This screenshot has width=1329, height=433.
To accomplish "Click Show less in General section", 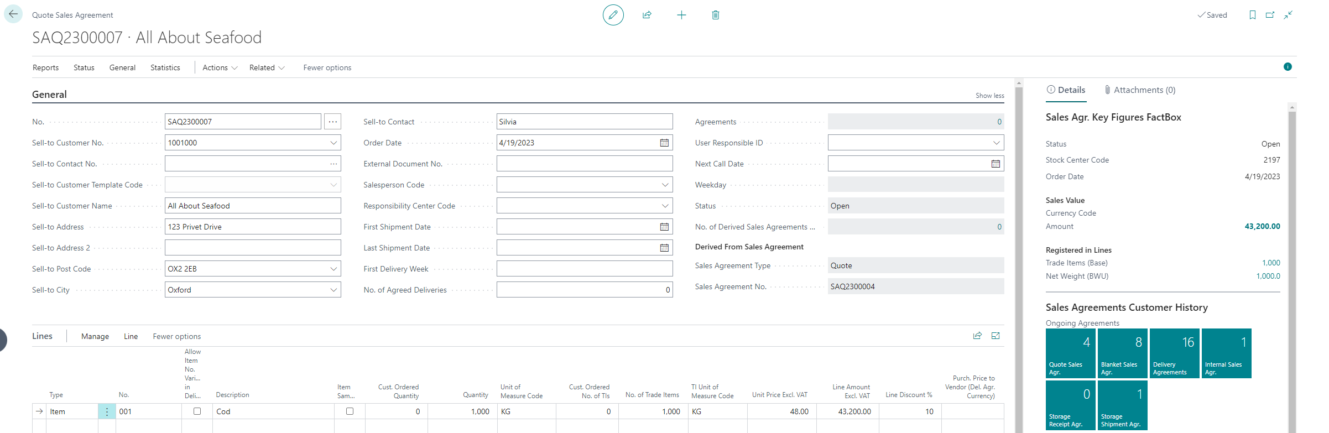I will [989, 96].
